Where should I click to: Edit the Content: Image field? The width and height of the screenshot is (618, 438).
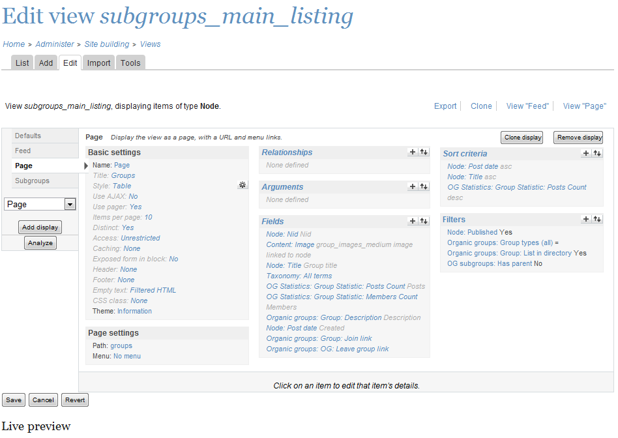[x=290, y=244]
